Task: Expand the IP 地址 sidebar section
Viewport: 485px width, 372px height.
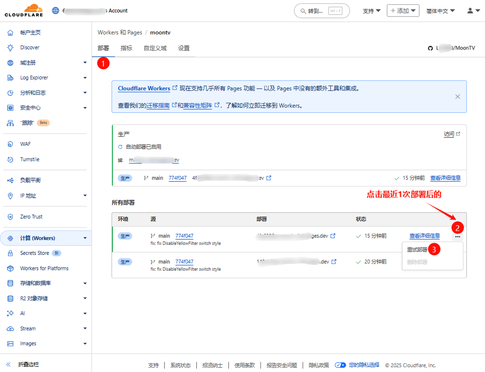Action: (85, 196)
